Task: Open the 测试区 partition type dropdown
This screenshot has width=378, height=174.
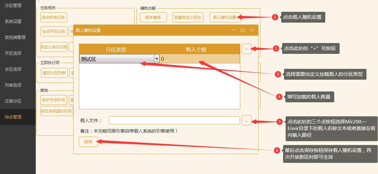Action: click(157, 59)
